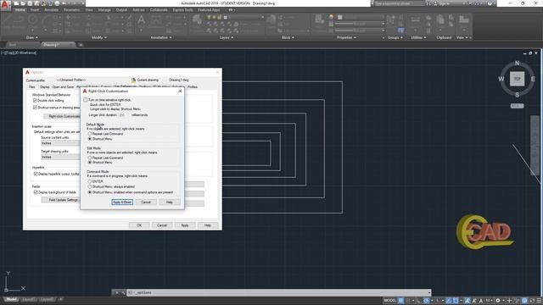The height and width of the screenshot is (305, 543).
Task: Close the command line with its X icon
Action: (117, 292)
